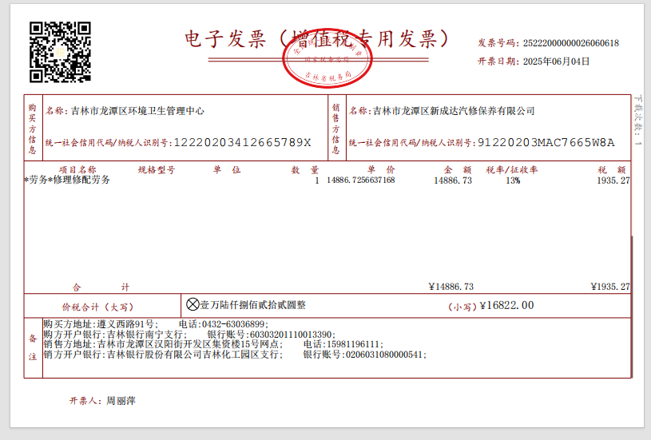Screen dimensions: 651x440
Task: Click the 价税合计（大写） label
Action: [98, 307]
